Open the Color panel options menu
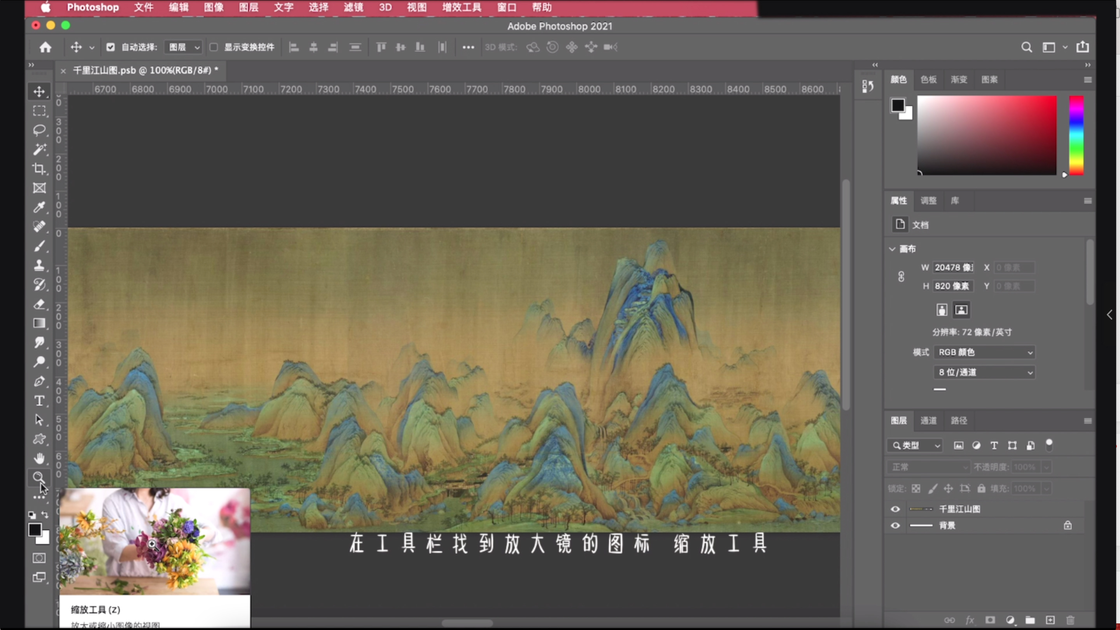This screenshot has height=630, width=1120. tap(1087, 80)
